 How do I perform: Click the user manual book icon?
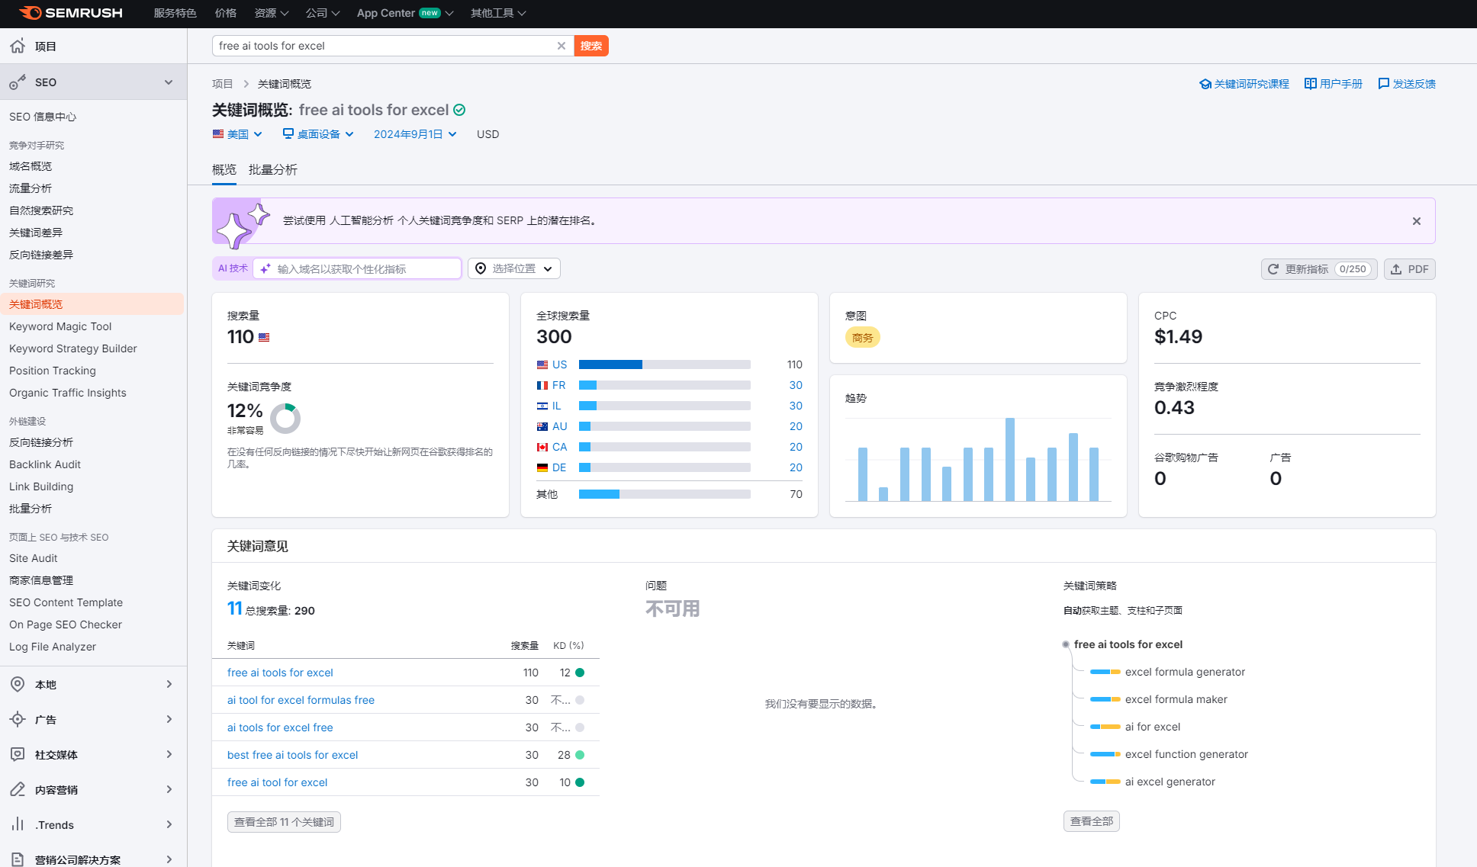(x=1311, y=84)
